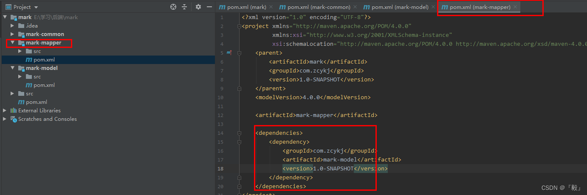Close the pom.xml (mark-mapper) tab
This screenshot has height=195, width=587.
point(515,7)
